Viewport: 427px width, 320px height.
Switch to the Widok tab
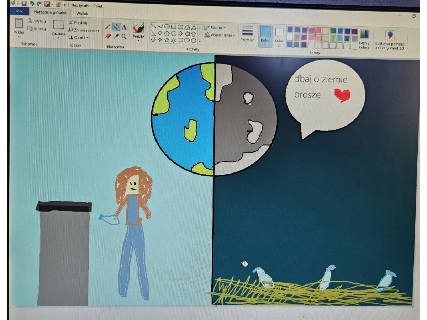pyautogui.click(x=82, y=14)
